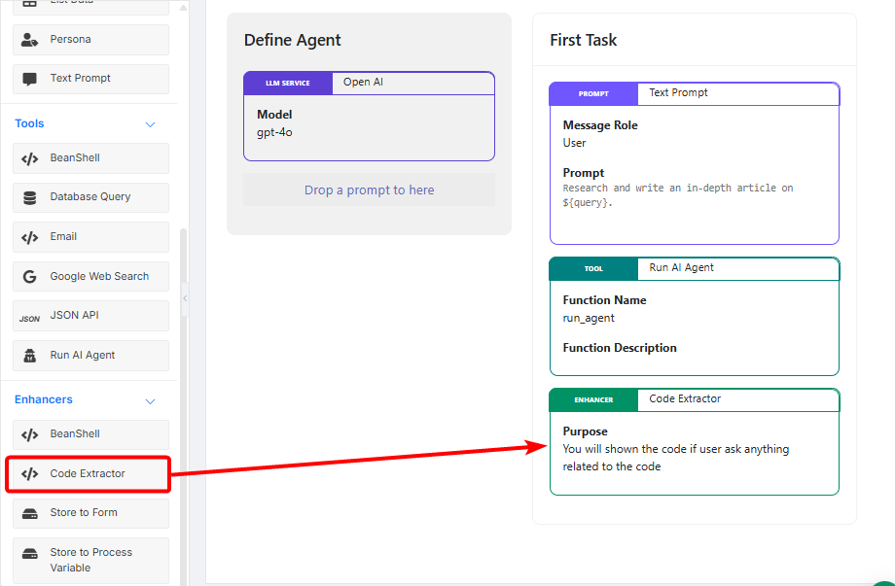Collapse the left sidebar panel handle

click(185, 298)
